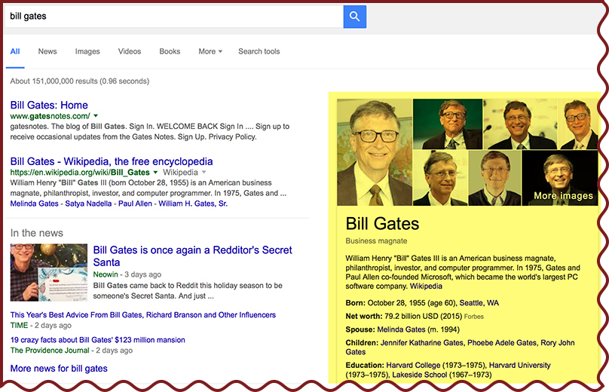Image resolution: width=609 pixels, height=392 pixels.
Task: Expand arrow beside en.wikipedia.org/wiki/Bill_Gates URL
Action: coord(155,172)
